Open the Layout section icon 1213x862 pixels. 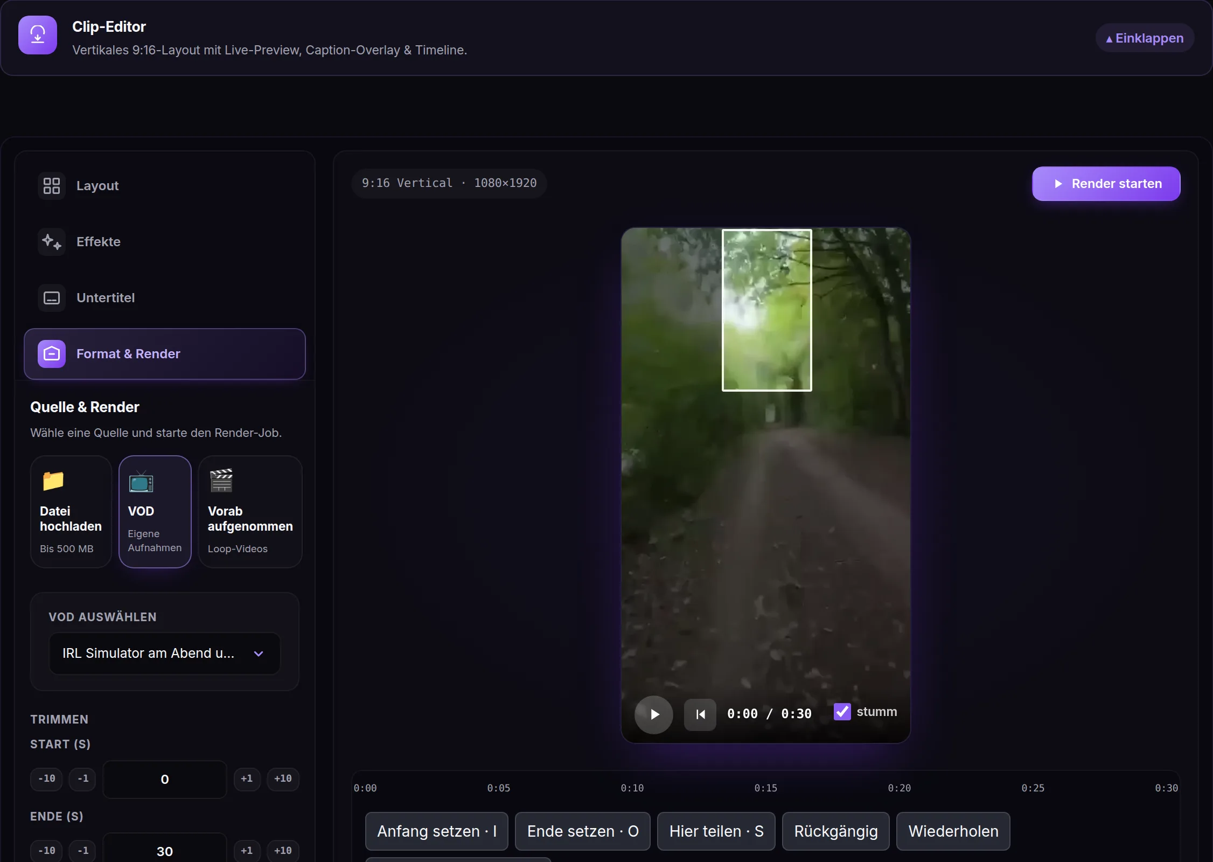(x=52, y=186)
